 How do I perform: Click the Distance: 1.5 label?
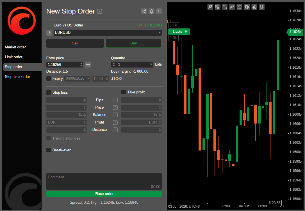click(57, 71)
